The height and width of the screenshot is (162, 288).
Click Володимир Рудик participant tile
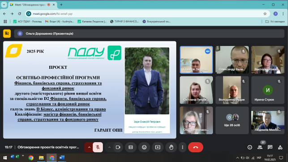[232, 90]
